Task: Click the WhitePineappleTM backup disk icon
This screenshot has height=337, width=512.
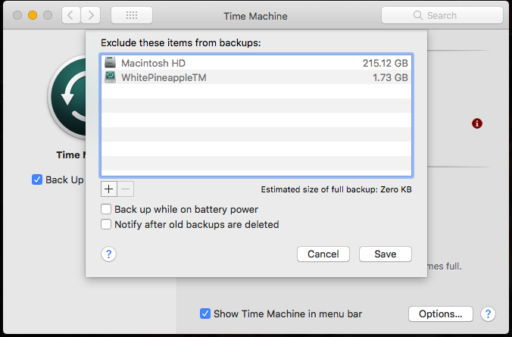Action: [x=111, y=77]
